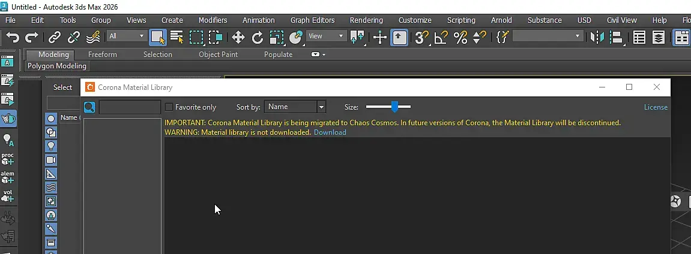Toggle the Layer Explorer icon
The width and height of the screenshot is (691, 254).
pos(659,37)
